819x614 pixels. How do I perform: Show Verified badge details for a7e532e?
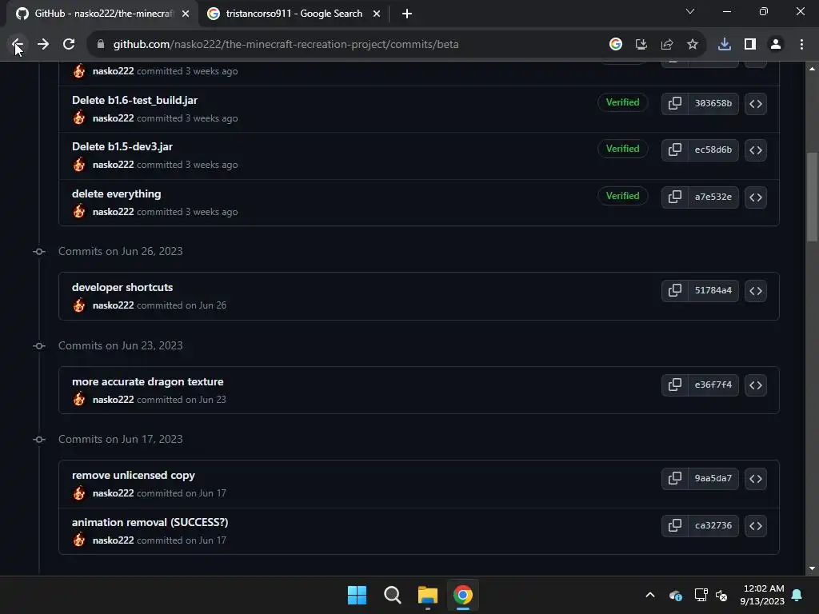(622, 196)
